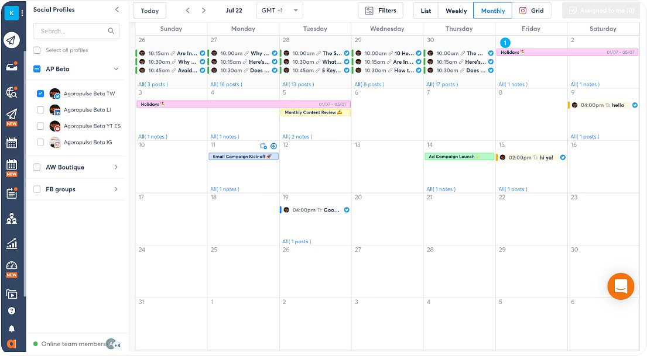
Task: Open the GMT +1 timezone dropdown
Action: [280, 11]
